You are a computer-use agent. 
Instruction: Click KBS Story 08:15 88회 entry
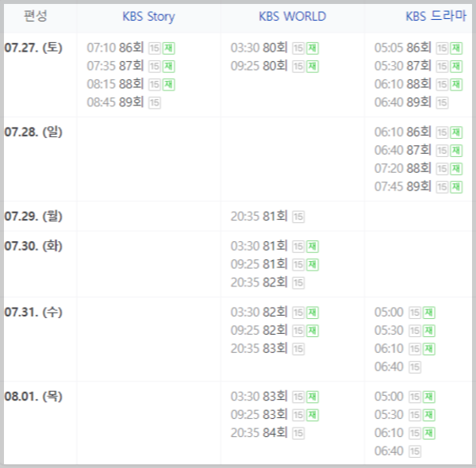pos(115,84)
